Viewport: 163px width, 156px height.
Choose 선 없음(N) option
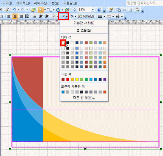pyautogui.click(x=84, y=30)
